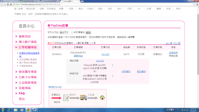
Task: Open the 配送資訊 delivery info link
Action: 141,71
